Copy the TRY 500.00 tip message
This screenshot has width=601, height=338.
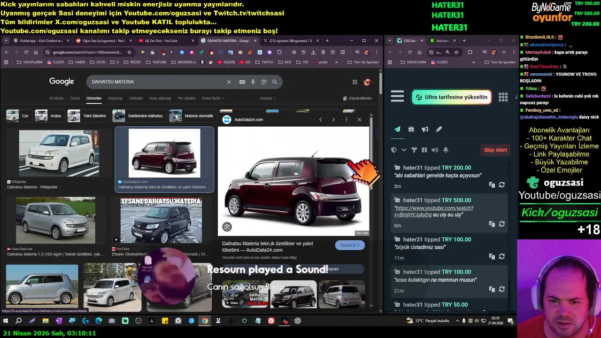[492, 224]
